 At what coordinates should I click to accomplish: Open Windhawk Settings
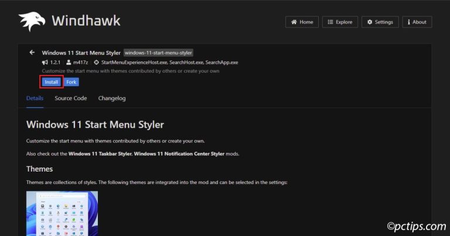[380, 22]
